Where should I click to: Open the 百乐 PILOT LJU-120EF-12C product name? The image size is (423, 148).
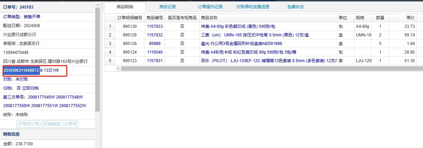(268, 61)
